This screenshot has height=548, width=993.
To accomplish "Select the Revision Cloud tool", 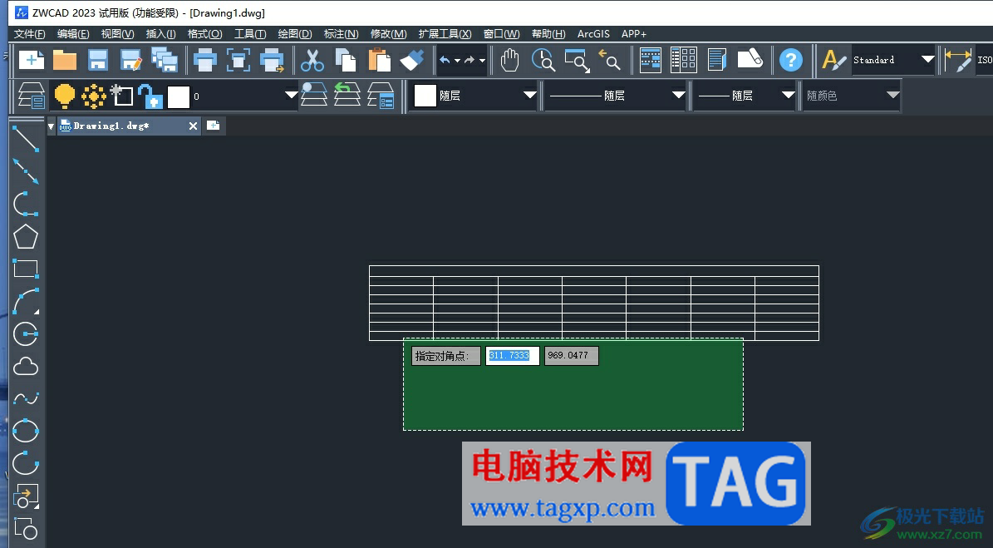I will coord(25,367).
